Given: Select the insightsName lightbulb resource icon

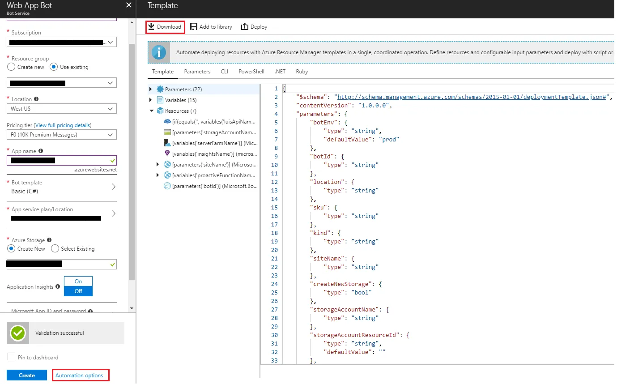Looking at the screenshot, I should click(x=167, y=154).
